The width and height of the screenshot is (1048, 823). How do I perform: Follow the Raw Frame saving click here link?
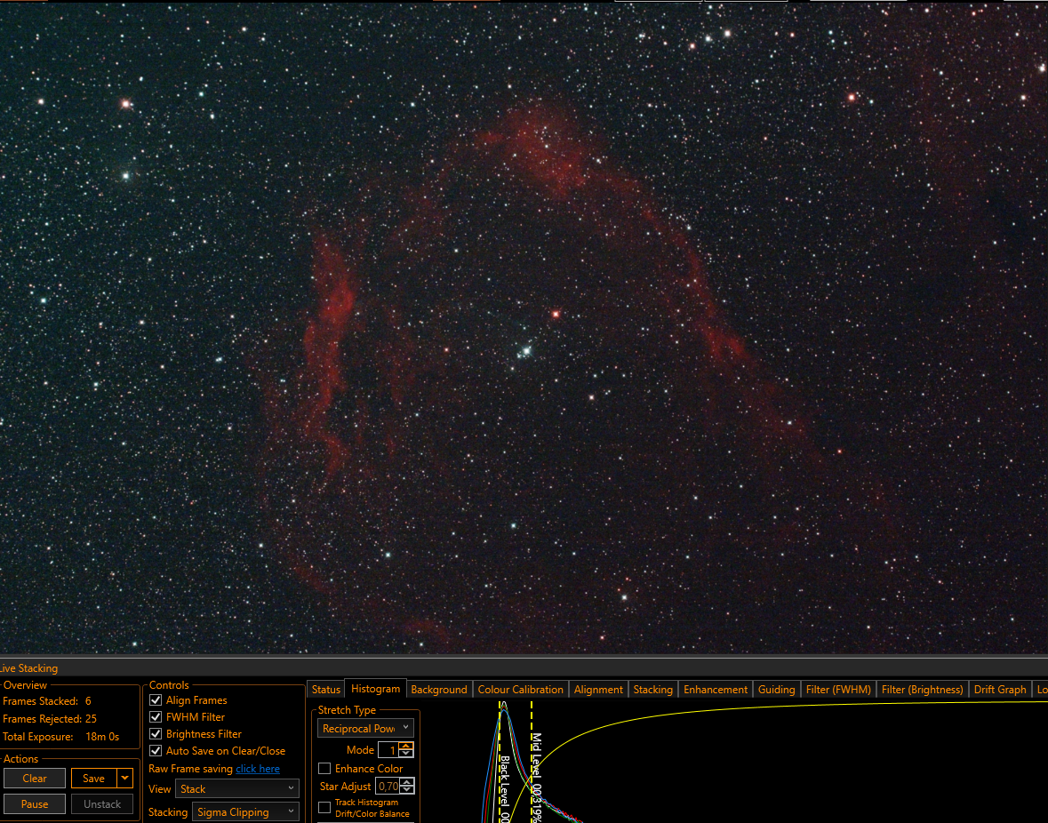tap(258, 769)
